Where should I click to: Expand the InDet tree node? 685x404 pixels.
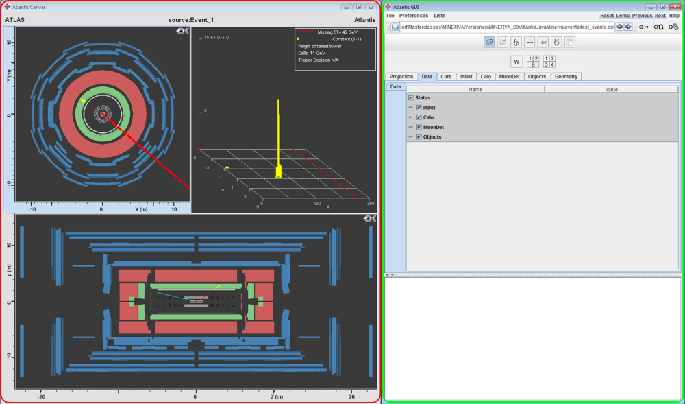click(x=411, y=108)
